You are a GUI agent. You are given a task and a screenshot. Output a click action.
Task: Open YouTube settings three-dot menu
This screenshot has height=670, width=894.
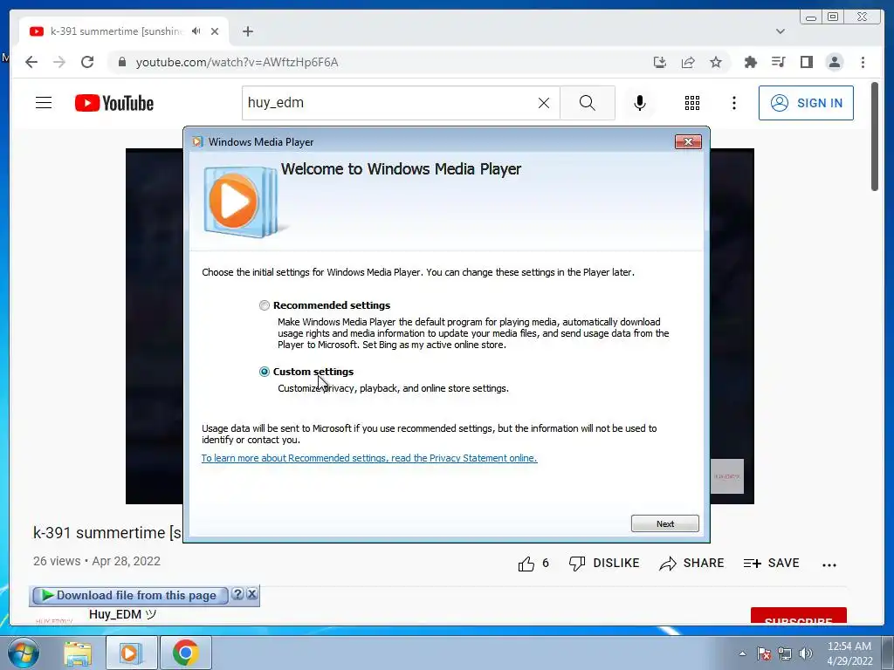733,103
